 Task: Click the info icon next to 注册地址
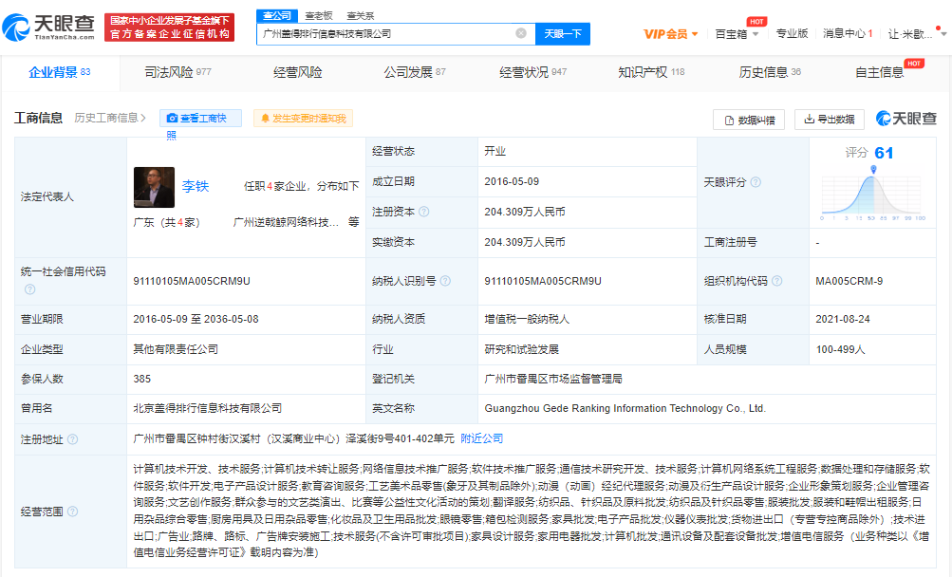coord(72,439)
